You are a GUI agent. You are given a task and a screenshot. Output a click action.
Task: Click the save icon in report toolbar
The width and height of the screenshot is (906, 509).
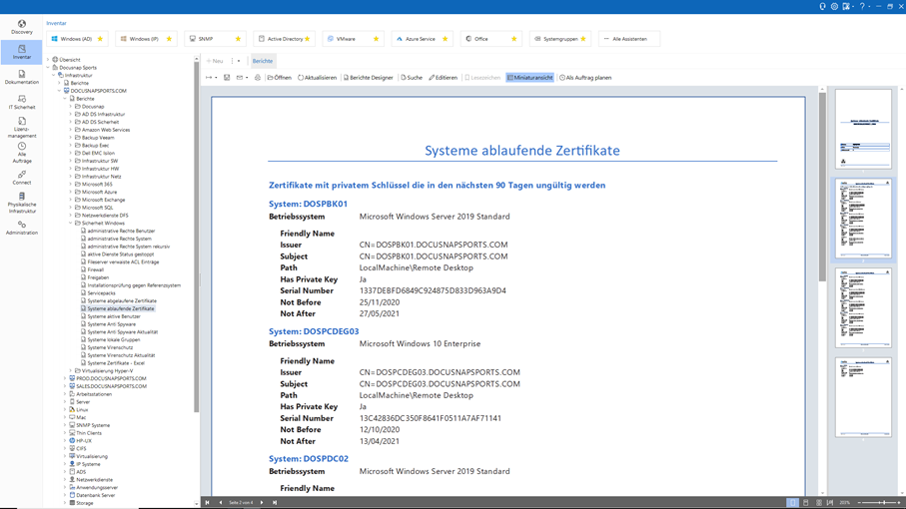click(x=227, y=78)
